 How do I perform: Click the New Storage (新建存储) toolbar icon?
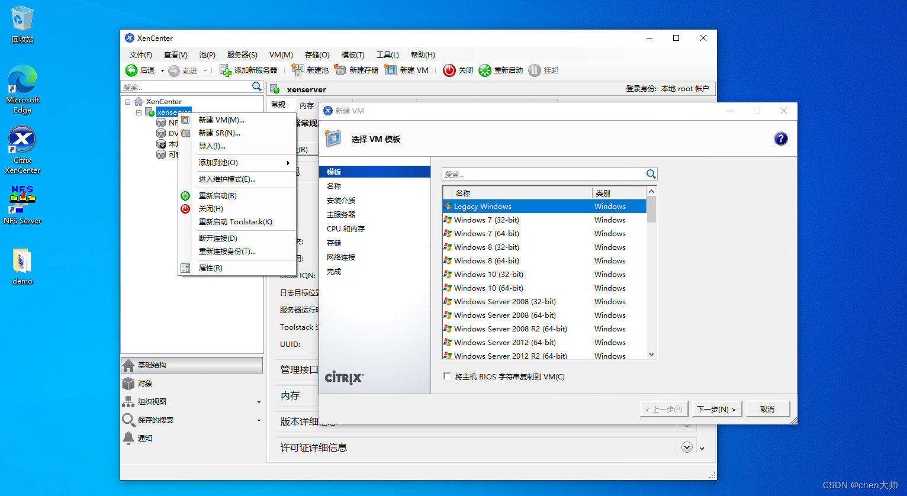340,70
